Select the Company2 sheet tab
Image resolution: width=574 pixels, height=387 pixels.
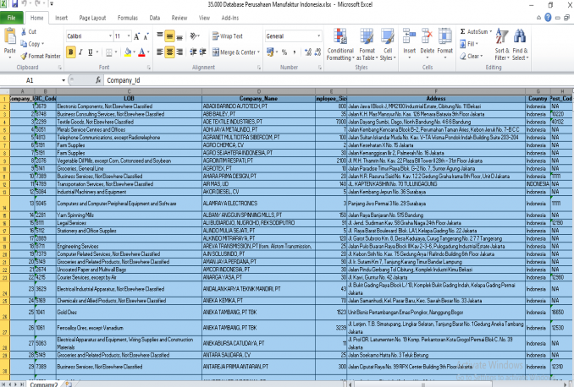pos(42,383)
